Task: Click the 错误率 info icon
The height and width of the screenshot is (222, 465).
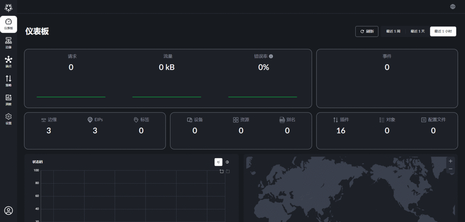Action: 271,56
